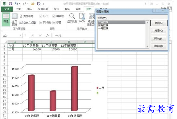Toggle the 标尺 ruler checkbox
177x119 pixels.
click(x=41, y=16)
